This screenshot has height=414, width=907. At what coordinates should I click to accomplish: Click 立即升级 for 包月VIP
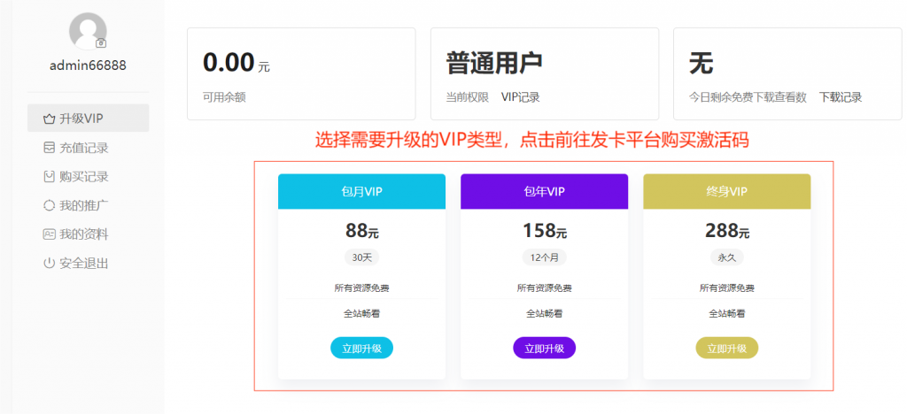[361, 349]
